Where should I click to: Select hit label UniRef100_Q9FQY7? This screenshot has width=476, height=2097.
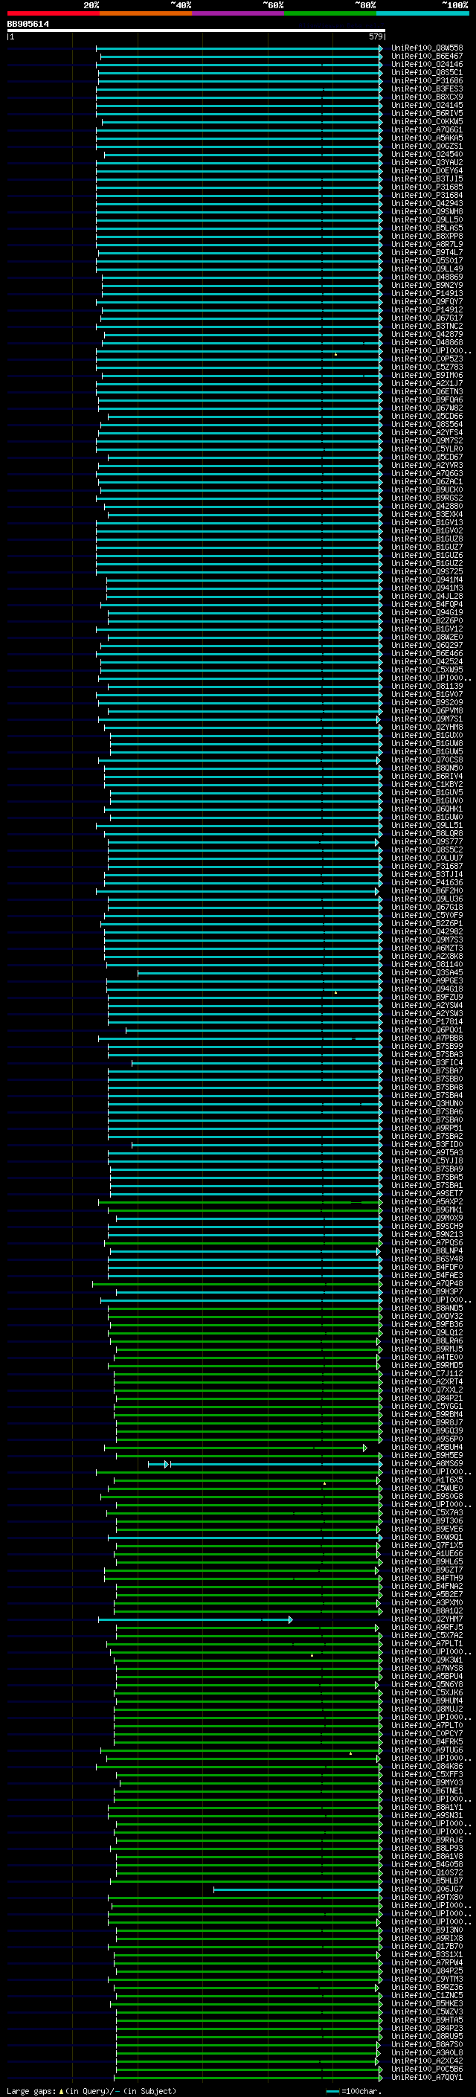[426, 301]
